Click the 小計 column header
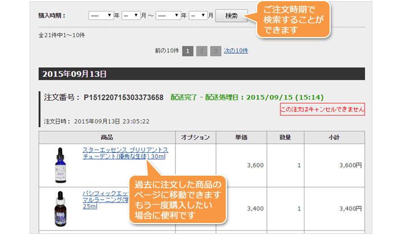 334,137
